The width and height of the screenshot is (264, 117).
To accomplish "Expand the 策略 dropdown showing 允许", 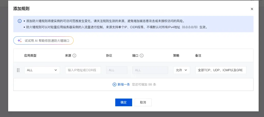I will [181, 70].
